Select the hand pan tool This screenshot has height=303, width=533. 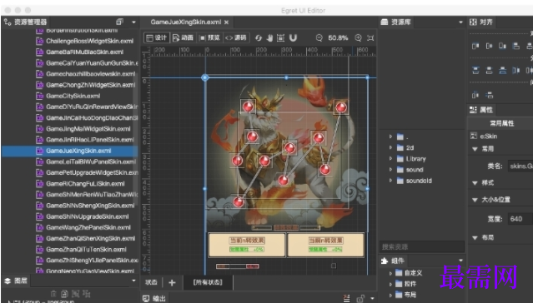click(x=269, y=37)
